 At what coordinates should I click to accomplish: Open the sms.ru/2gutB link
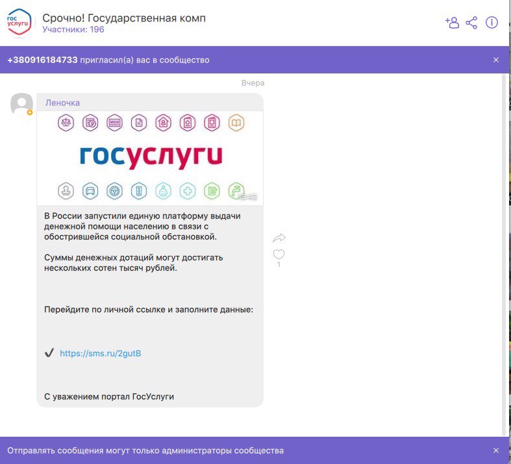[x=101, y=354]
